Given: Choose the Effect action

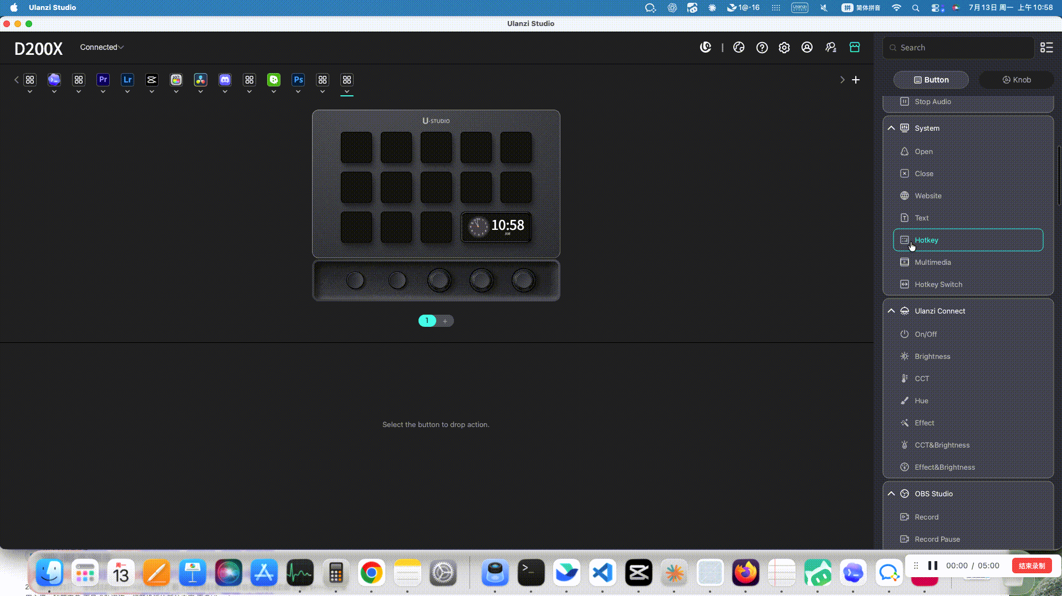Looking at the screenshot, I should [968, 423].
